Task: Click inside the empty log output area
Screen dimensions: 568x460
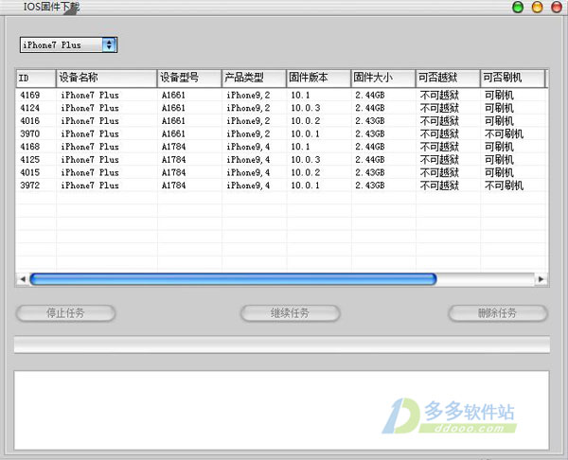Action: pos(281,410)
